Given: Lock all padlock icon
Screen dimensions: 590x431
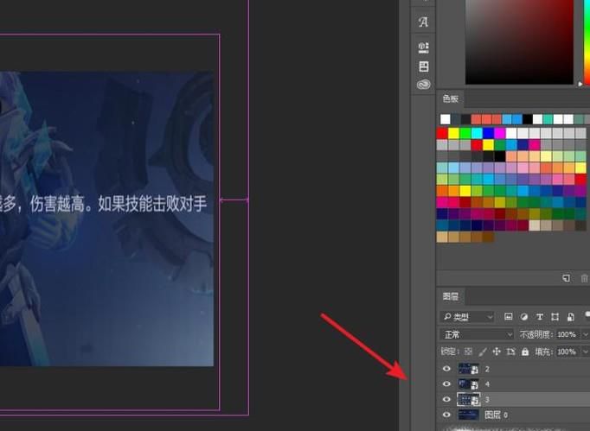Looking at the screenshot, I should [525, 352].
